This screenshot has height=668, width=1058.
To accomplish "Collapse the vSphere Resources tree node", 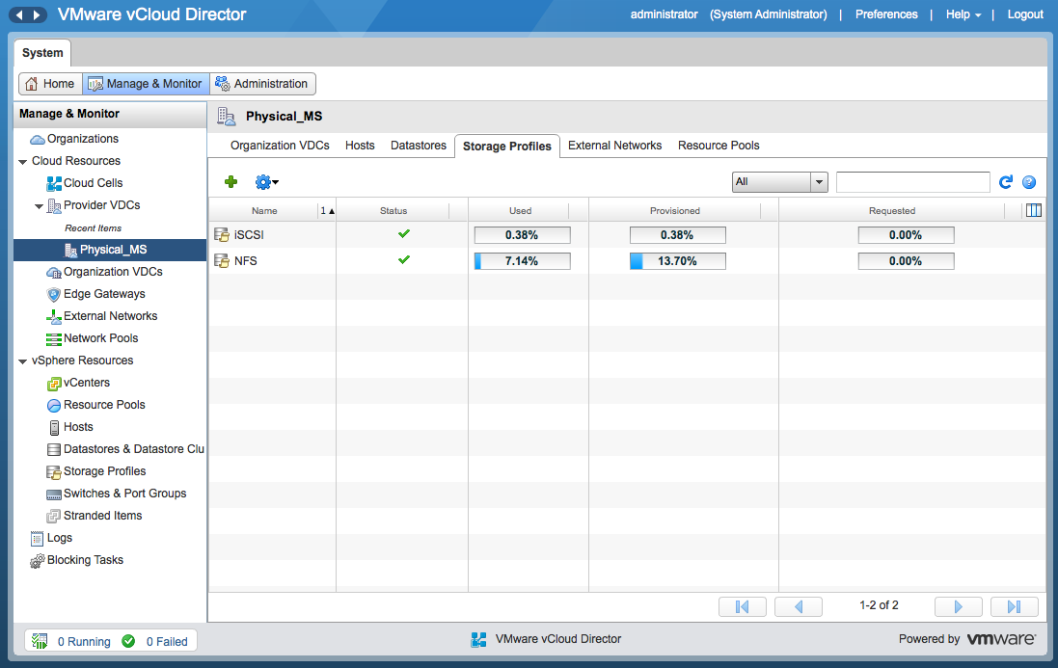I will pyautogui.click(x=23, y=361).
